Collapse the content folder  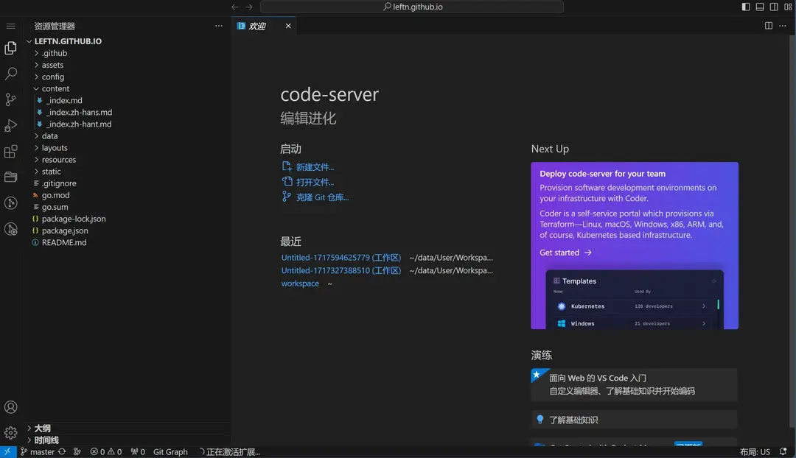click(x=55, y=88)
